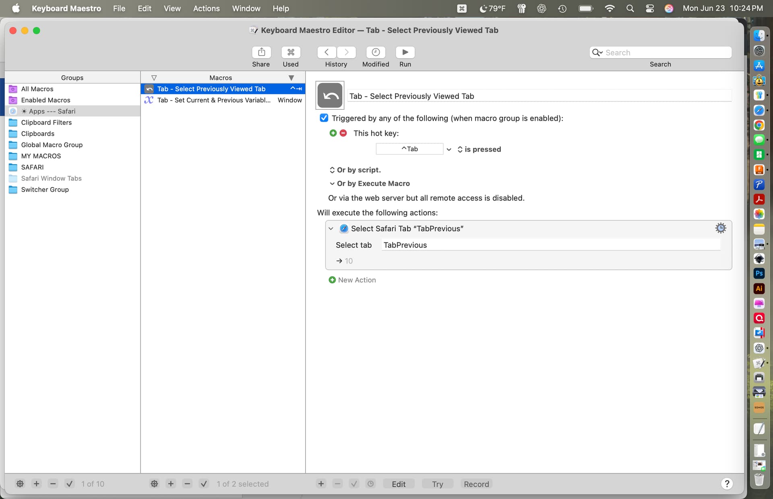This screenshot has height=499, width=773.
Task: Add a new macro group with plus
Action: [37, 484]
